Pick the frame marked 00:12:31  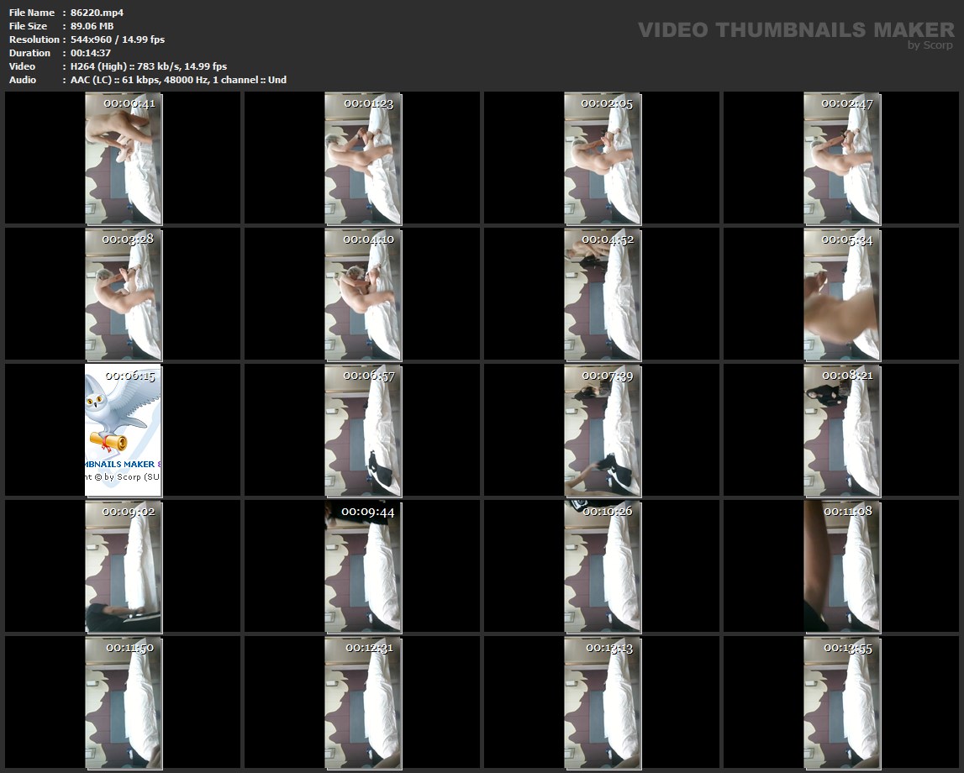pyautogui.click(x=363, y=702)
